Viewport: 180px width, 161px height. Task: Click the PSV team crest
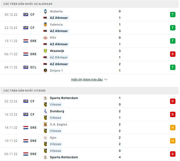[45, 38]
